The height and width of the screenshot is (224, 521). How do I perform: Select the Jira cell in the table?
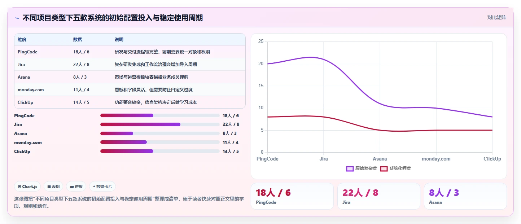point(21,65)
